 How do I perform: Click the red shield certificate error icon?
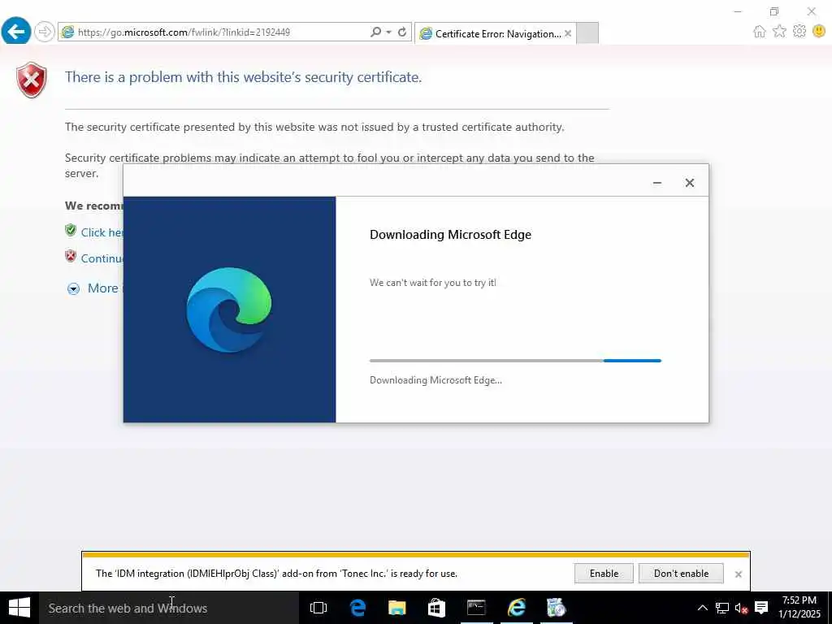[x=32, y=80]
